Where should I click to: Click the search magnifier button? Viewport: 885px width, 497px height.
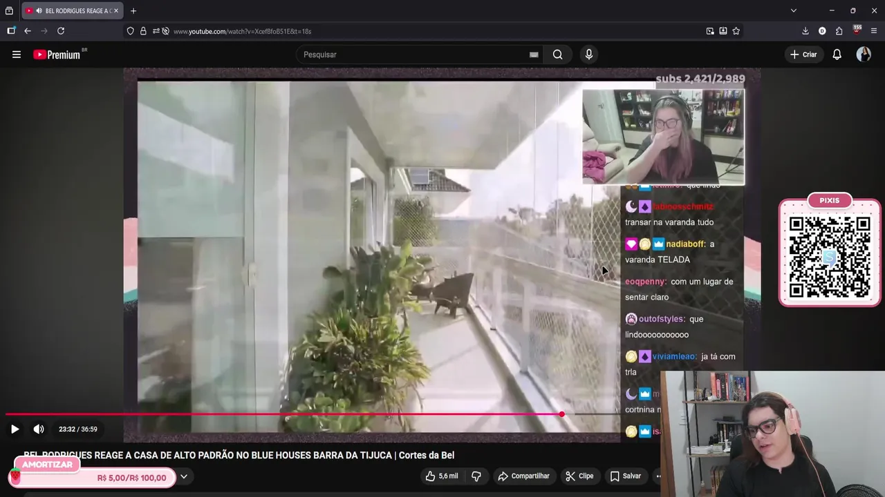(x=557, y=55)
